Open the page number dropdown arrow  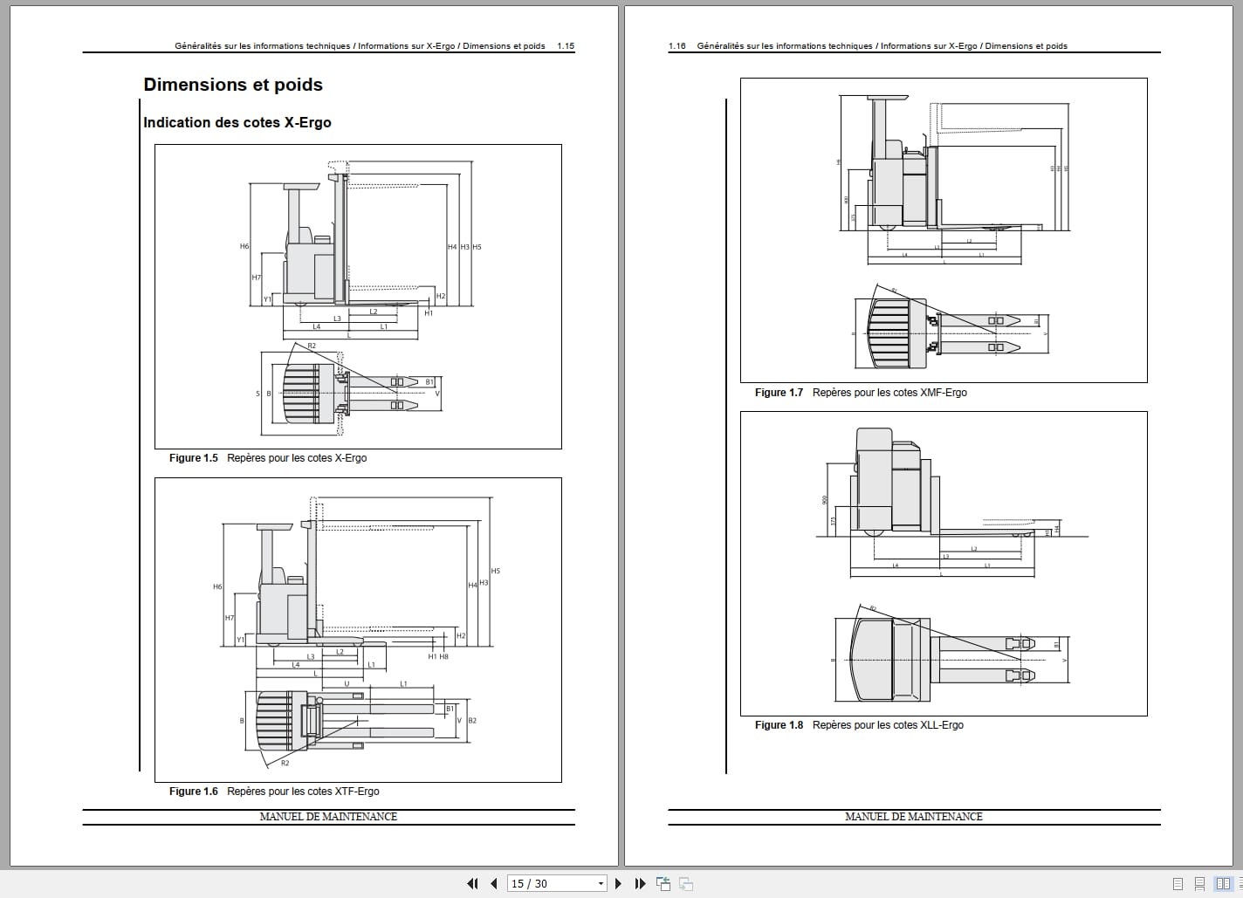[601, 884]
